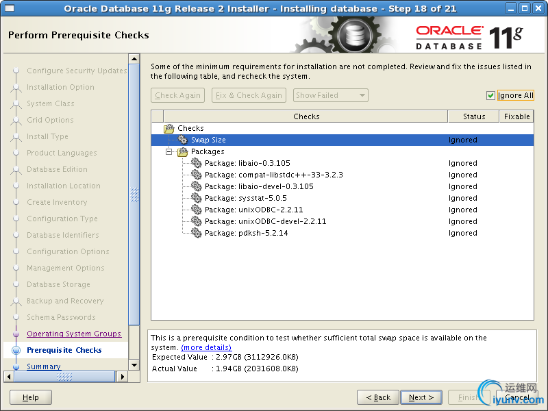Click the Checks root folder icon
Image resolution: width=548 pixels, height=411 pixels.
(x=169, y=128)
